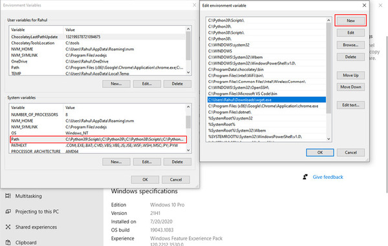Select OneDrive user variable row

point(98,61)
